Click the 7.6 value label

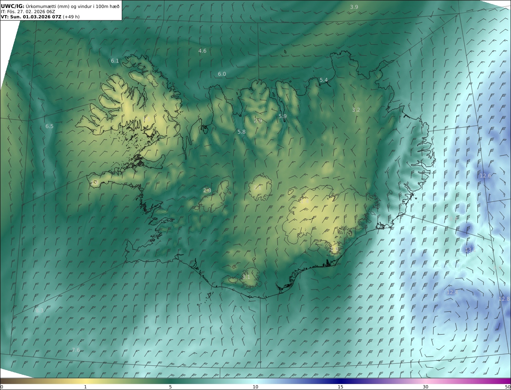click(76, 350)
